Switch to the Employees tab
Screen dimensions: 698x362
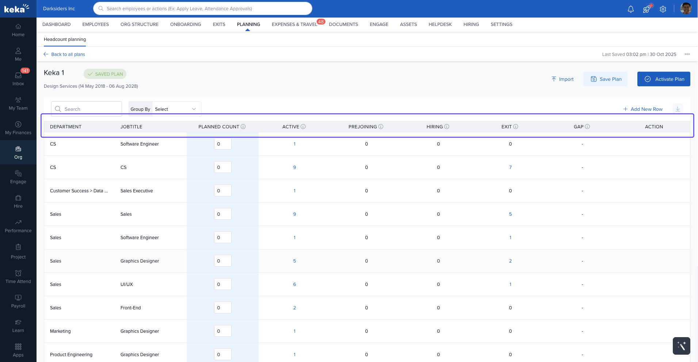click(96, 24)
